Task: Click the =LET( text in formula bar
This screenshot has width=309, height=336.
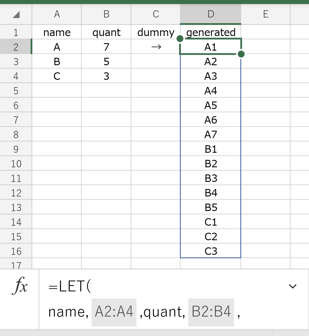Action: click(x=70, y=286)
